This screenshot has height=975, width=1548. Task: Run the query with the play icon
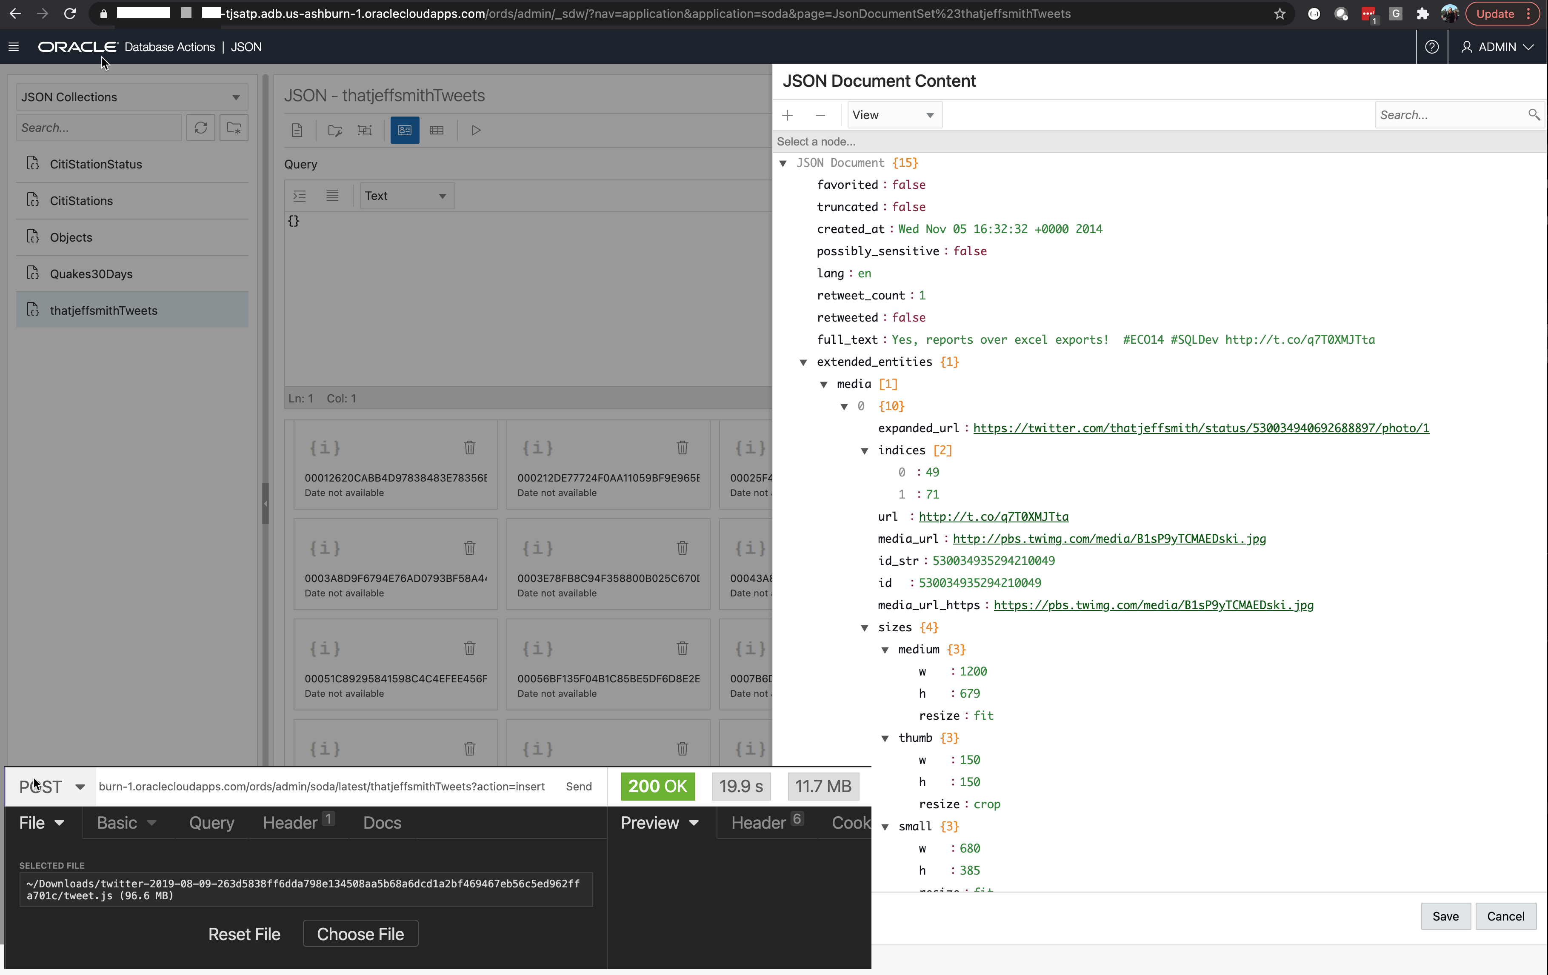[x=476, y=131]
